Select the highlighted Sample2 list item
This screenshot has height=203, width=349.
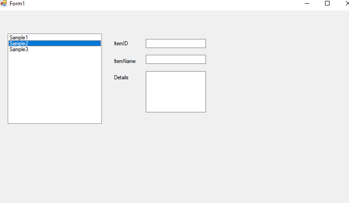(54, 43)
